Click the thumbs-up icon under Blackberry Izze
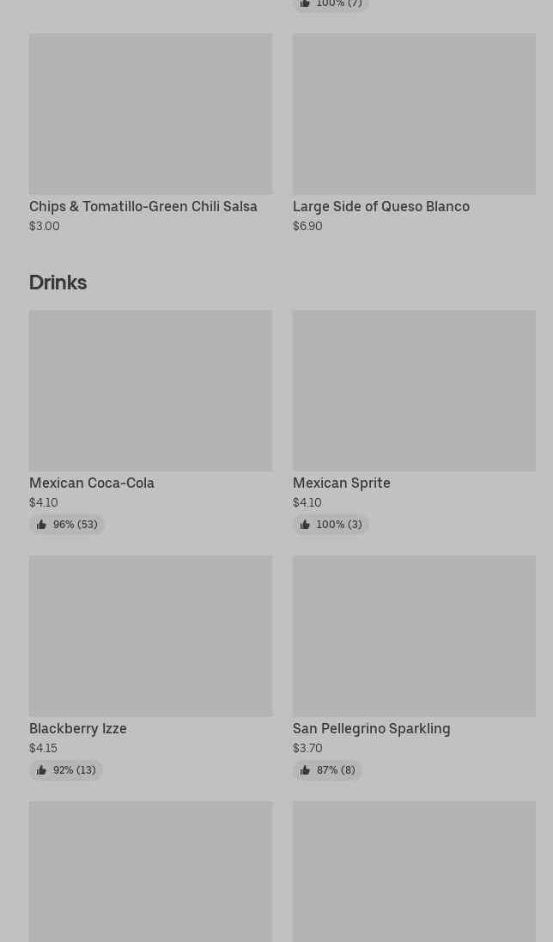This screenshot has width=553, height=942. [x=41, y=770]
